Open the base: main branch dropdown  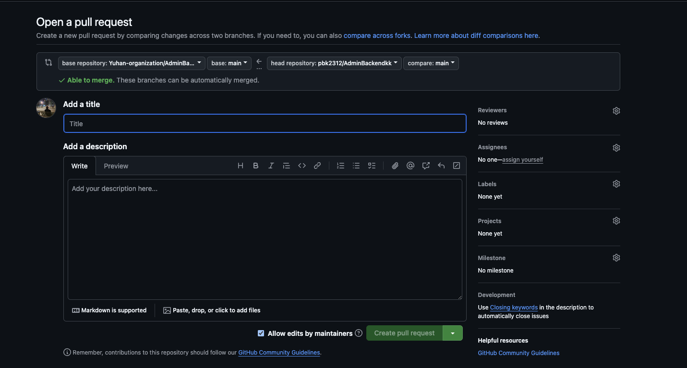coord(229,63)
